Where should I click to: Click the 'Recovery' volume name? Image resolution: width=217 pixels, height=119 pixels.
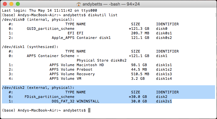click(x=86, y=74)
